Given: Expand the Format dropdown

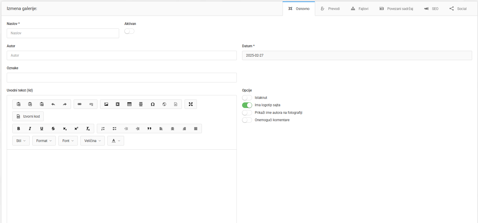Looking at the screenshot, I should coord(44,141).
